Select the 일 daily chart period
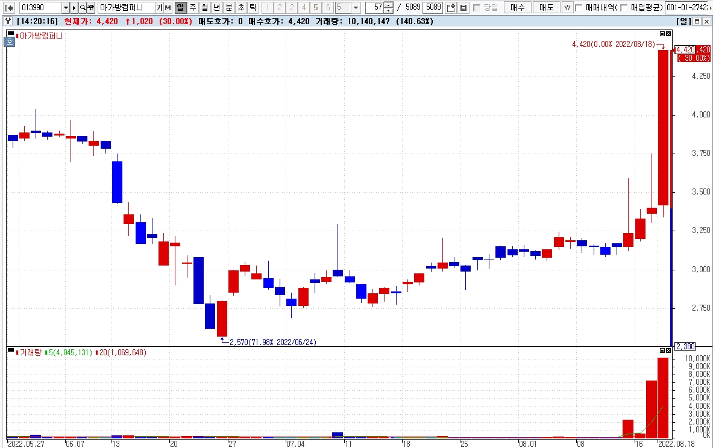The height and width of the screenshot is (448, 713). [181, 7]
